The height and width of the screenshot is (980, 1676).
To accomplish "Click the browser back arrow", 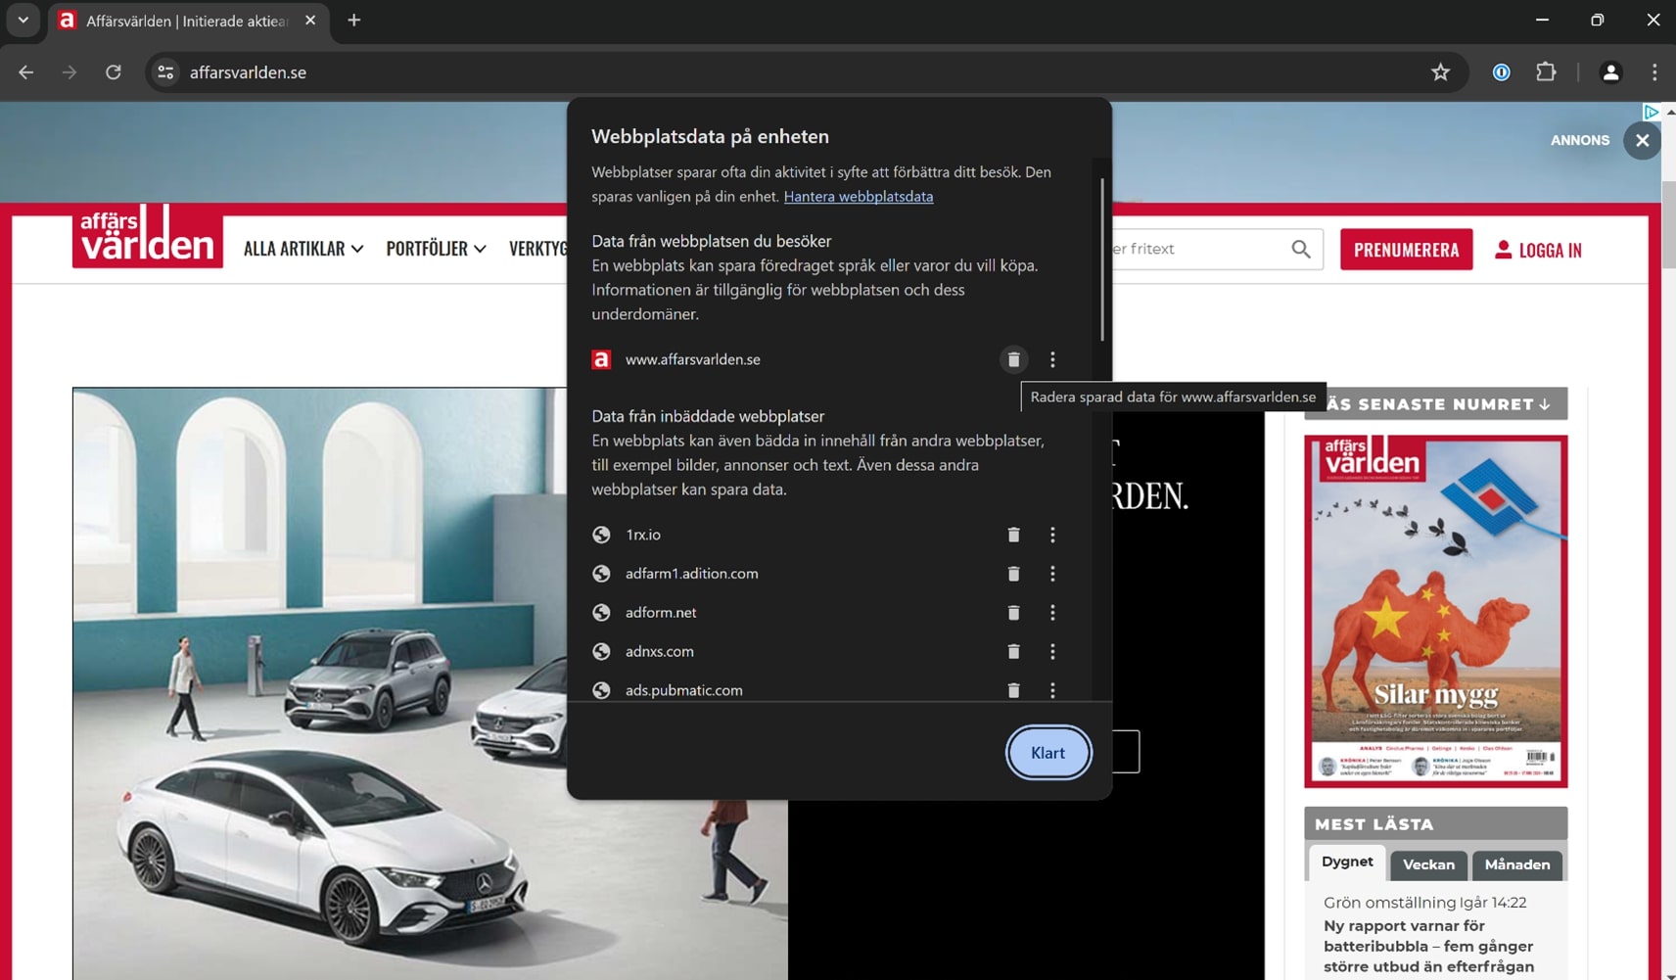I will point(26,72).
